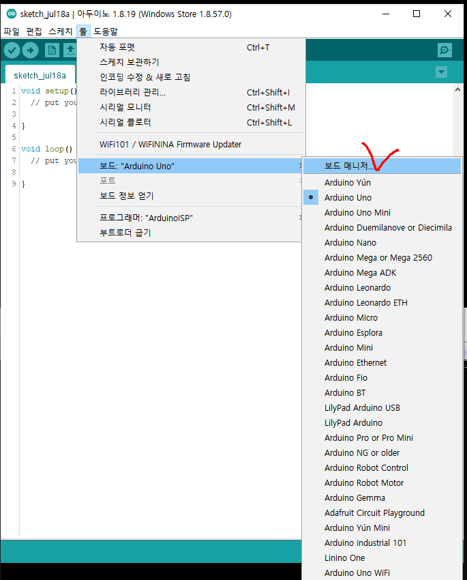
Task: Click 'void loop()' on code line 6
Action: tap(46, 149)
